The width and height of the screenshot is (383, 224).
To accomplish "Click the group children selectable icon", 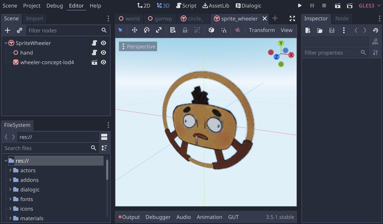I will [197, 30].
